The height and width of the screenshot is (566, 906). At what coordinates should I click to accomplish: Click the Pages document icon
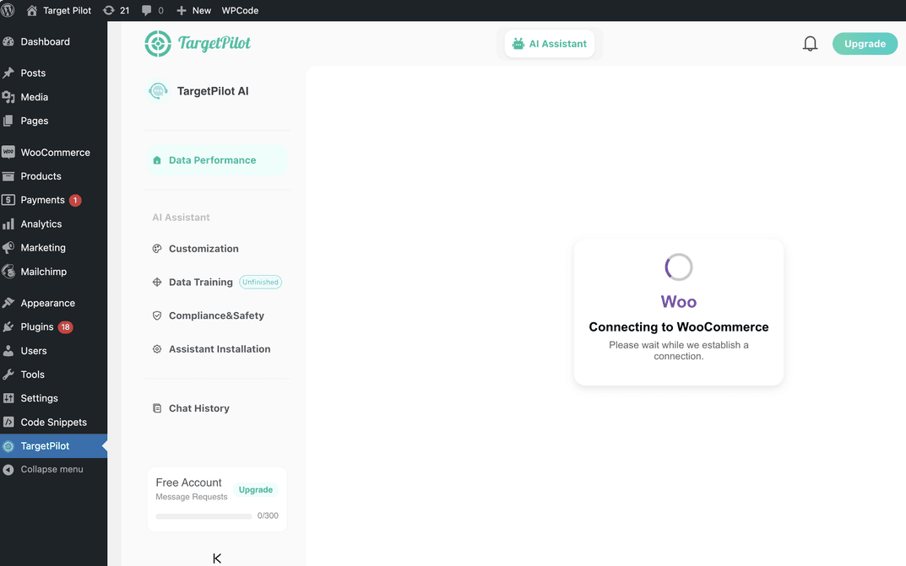pos(8,121)
